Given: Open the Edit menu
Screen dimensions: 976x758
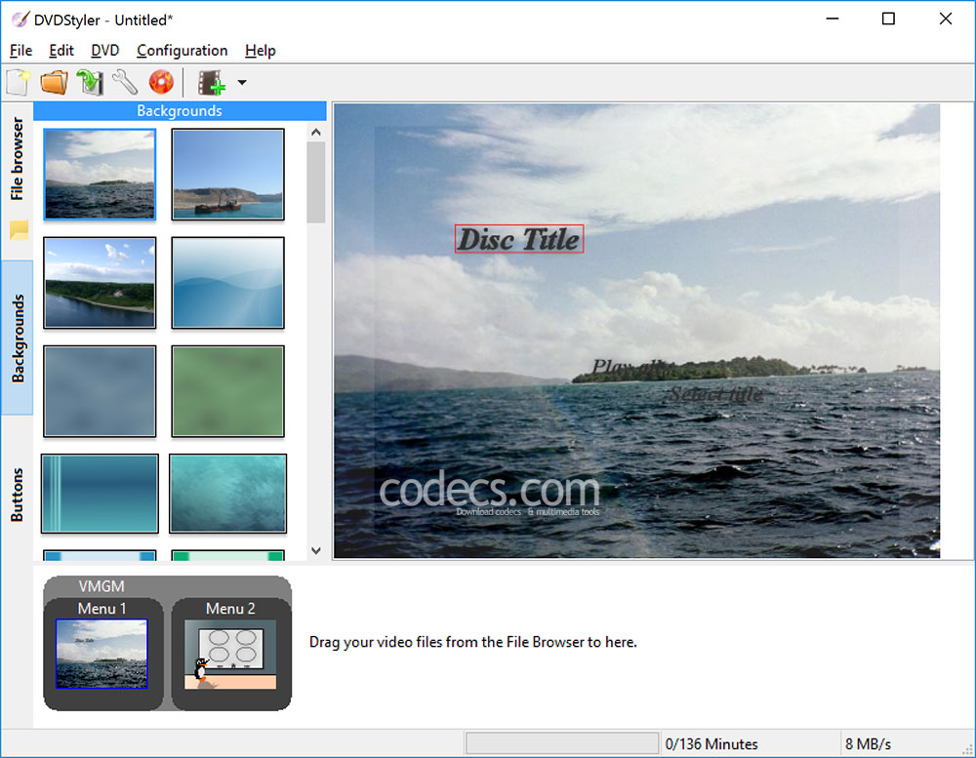Looking at the screenshot, I should (x=61, y=51).
